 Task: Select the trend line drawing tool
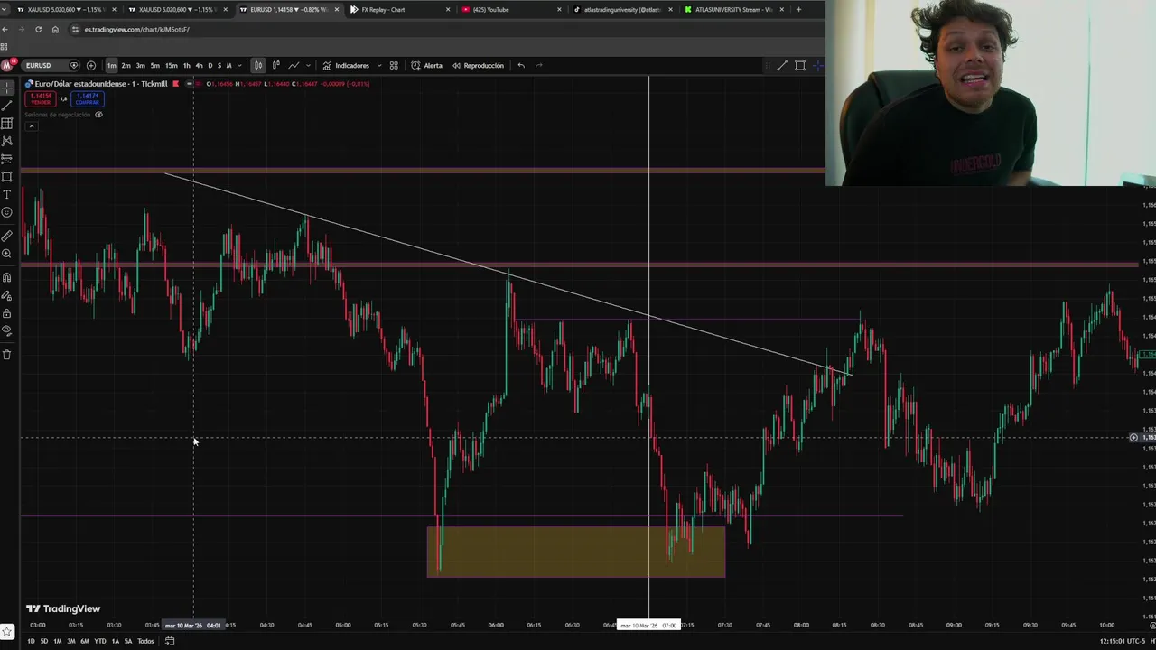pos(6,106)
